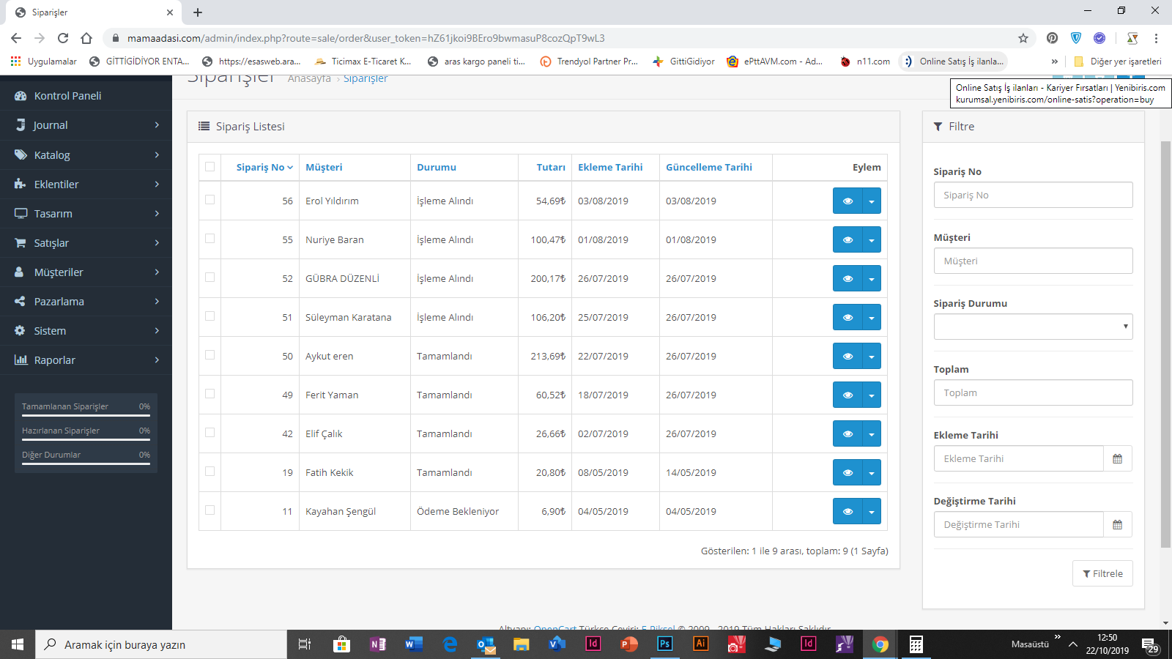This screenshot has width=1172, height=659.
Task: Open the Uygulamalar apps bookmark
Action: point(44,62)
